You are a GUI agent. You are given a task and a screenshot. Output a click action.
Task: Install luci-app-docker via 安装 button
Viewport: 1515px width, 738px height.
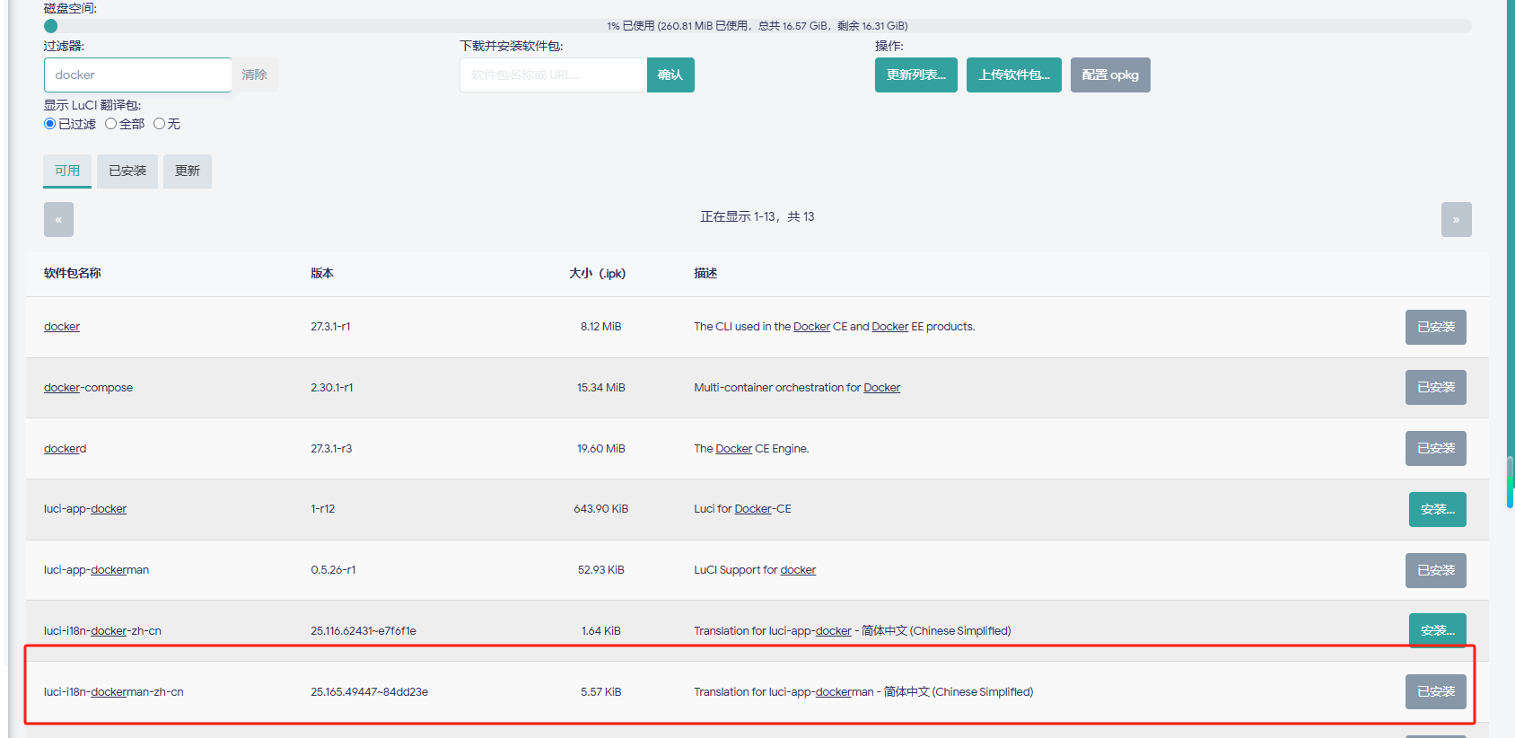(1437, 509)
